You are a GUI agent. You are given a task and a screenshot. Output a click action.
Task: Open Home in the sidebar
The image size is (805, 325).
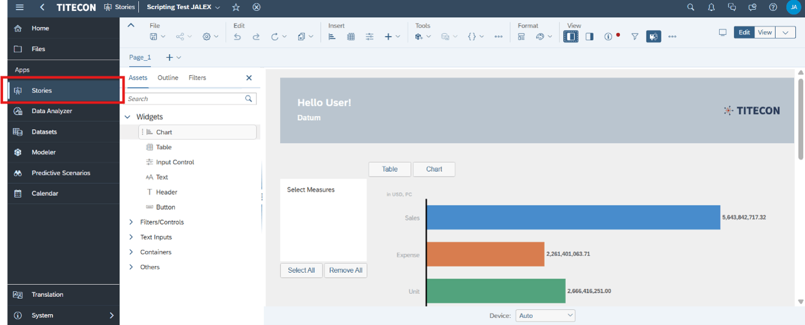[x=63, y=28]
